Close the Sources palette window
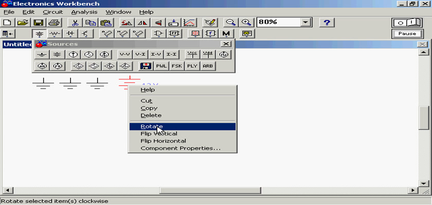 click(x=226, y=44)
